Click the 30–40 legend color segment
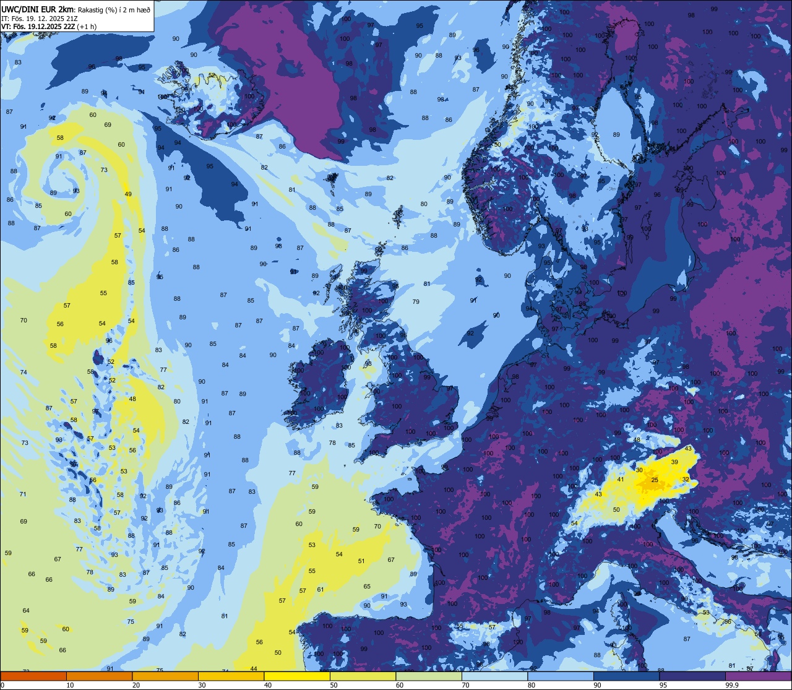 [231, 676]
